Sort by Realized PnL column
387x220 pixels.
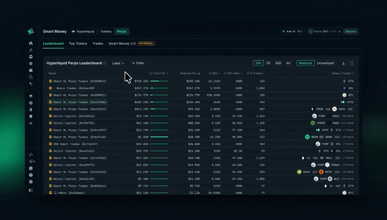point(190,73)
